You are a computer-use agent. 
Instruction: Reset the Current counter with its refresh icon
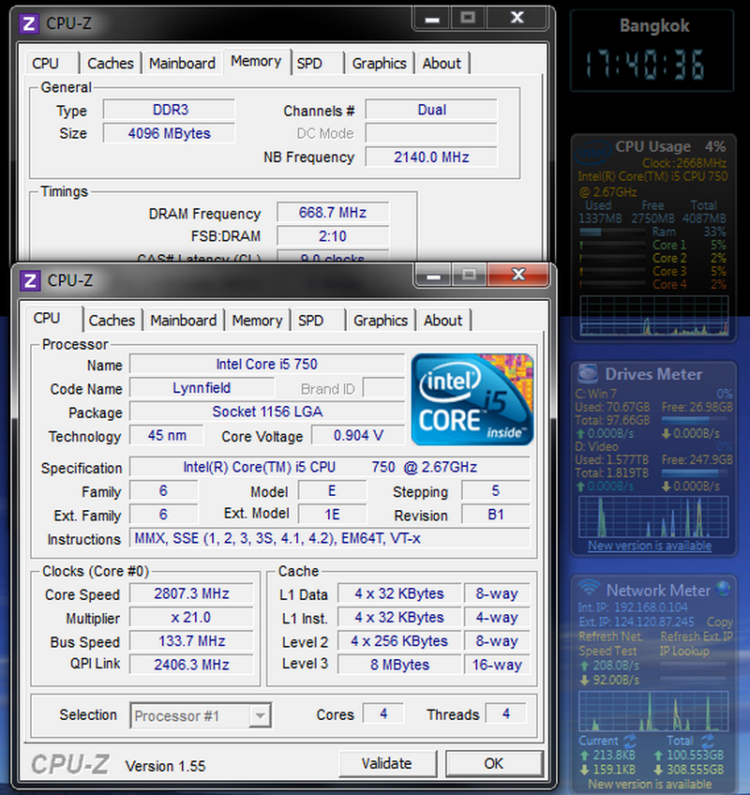click(x=630, y=741)
